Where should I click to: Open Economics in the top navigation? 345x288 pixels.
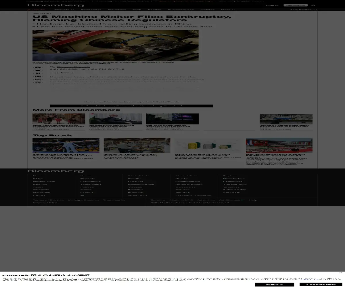91,10
